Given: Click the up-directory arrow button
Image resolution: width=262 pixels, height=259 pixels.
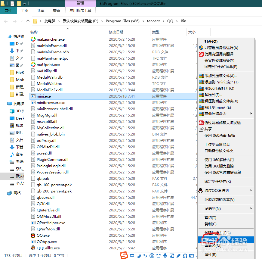Looking at the screenshot, I should coord(28,21).
